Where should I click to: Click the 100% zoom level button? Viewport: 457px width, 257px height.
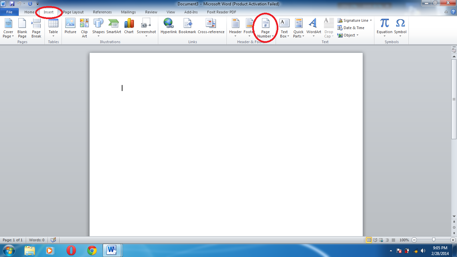pos(404,240)
